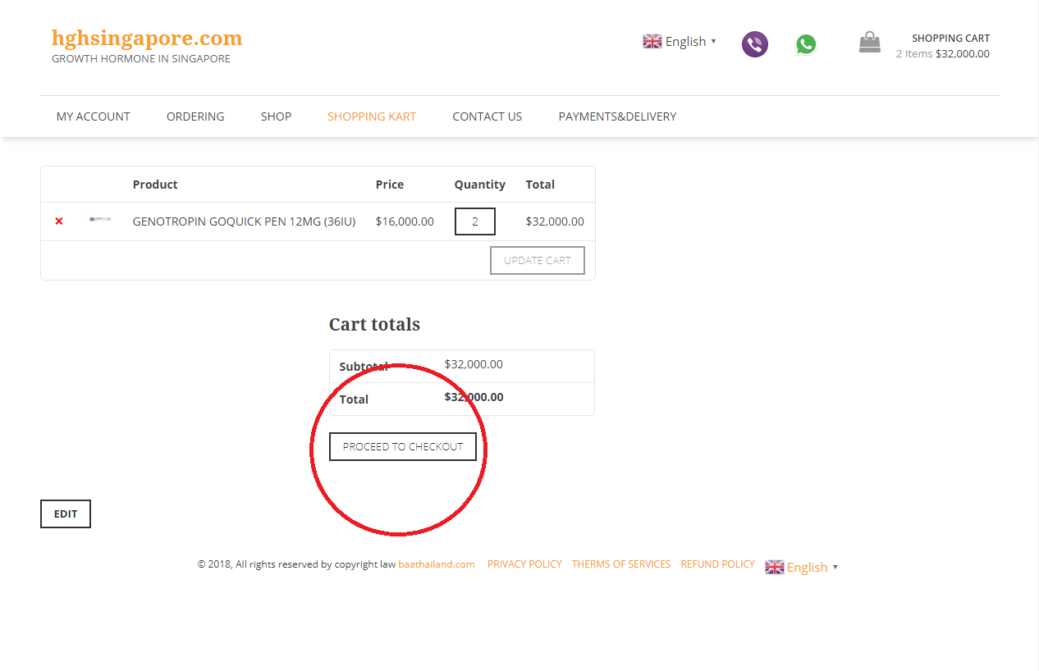Image resolution: width=1039 pixels, height=671 pixels.
Task: Open Genotropin GoQuick Pen product link
Action: coord(245,221)
